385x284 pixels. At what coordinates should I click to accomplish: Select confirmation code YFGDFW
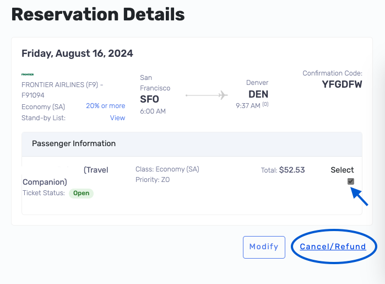point(342,84)
